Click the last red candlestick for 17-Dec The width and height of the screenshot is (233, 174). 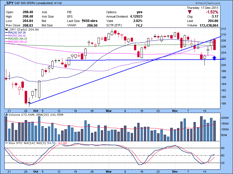[x=214, y=45]
